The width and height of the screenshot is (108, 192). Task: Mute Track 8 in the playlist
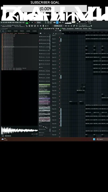pyautogui.click(x=60, y=49)
